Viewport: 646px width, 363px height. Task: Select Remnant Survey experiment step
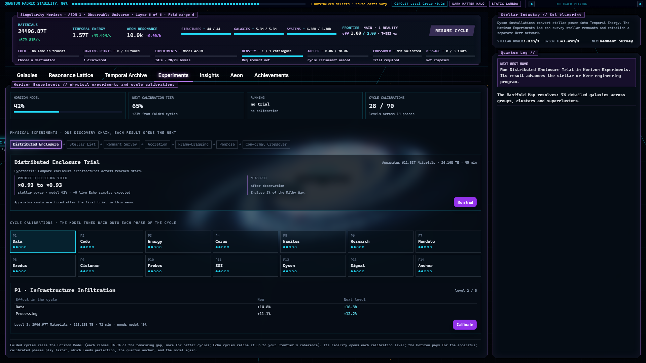click(x=121, y=144)
